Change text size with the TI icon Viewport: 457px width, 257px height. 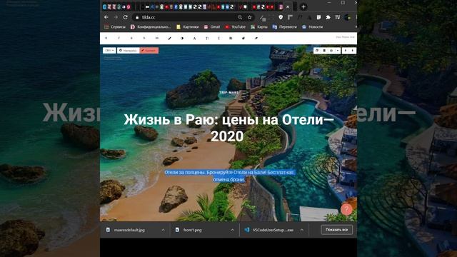coord(207,38)
